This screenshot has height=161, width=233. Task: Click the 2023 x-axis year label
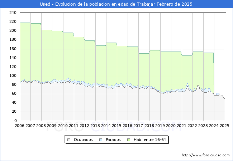point(203,126)
